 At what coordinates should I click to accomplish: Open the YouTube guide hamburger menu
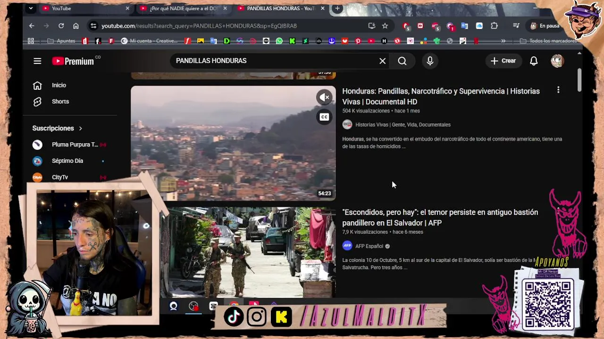pos(37,61)
